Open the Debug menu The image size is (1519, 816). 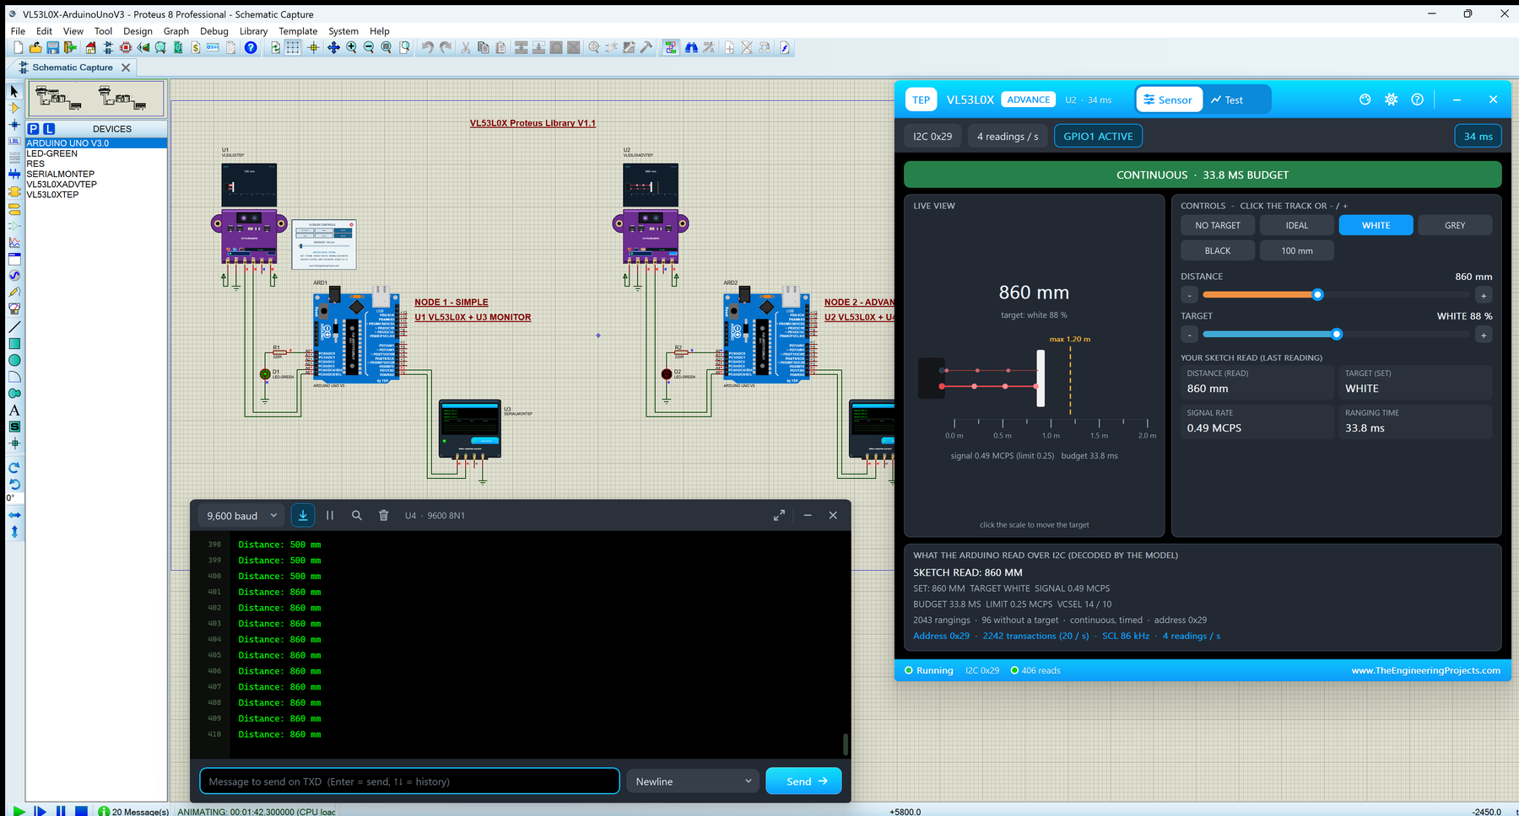(x=214, y=31)
